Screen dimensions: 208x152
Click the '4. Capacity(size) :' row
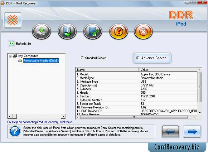click(x=137, y=85)
